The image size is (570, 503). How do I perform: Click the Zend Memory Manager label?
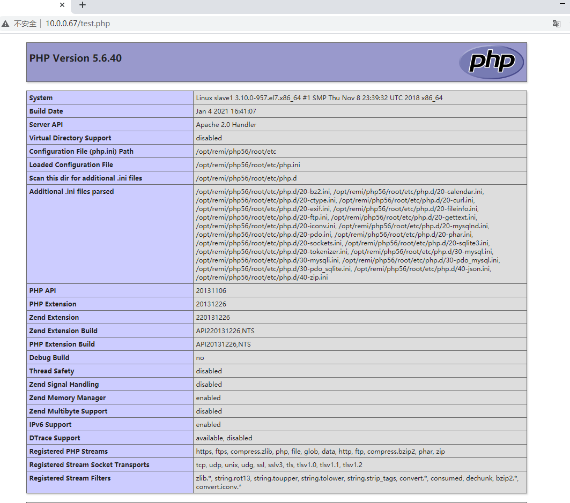click(x=67, y=398)
